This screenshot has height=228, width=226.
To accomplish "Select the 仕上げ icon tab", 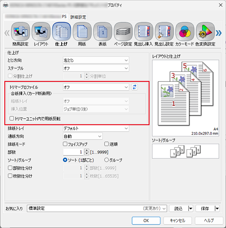I will coord(62,35).
